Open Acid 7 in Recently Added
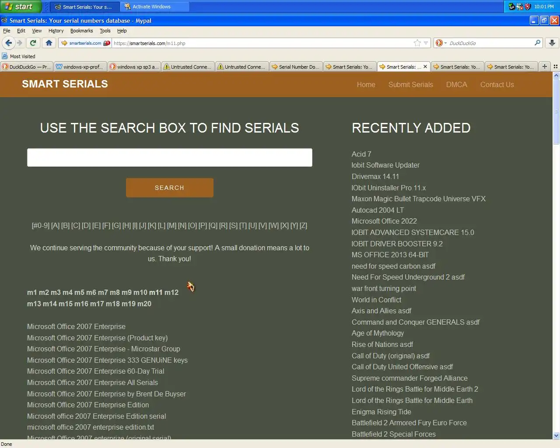Screen dimensions: 560x448 pos(361,154)
